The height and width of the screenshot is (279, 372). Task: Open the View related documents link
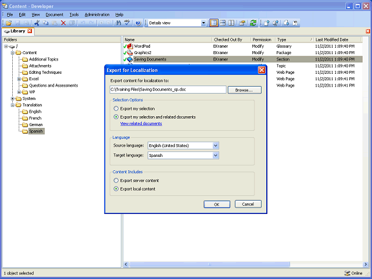click(141, 124)
